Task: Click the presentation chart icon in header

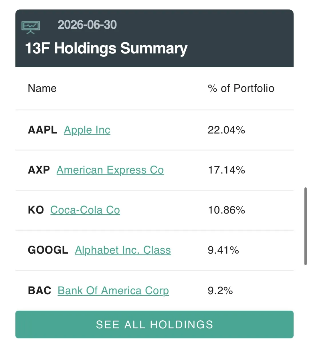Action: pyautogui.click(x=31, y=28)
